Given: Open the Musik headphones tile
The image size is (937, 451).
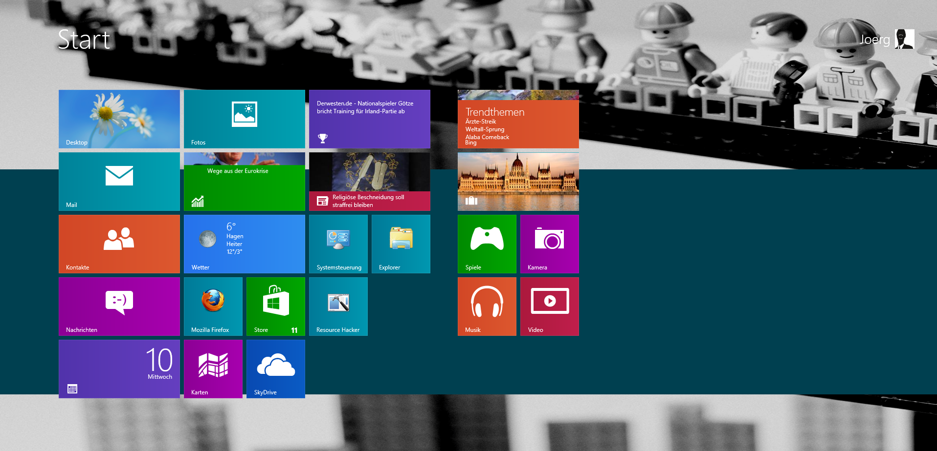Looking at the screenshot, I should (487, 307).
